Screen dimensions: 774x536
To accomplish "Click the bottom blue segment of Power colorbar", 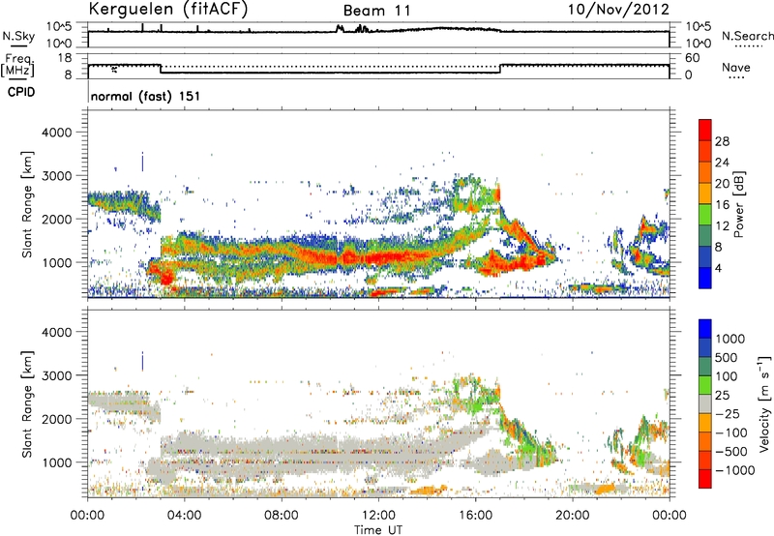I will coord(705,279).
